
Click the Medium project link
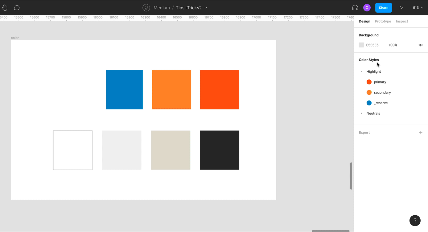click(162, 8)
